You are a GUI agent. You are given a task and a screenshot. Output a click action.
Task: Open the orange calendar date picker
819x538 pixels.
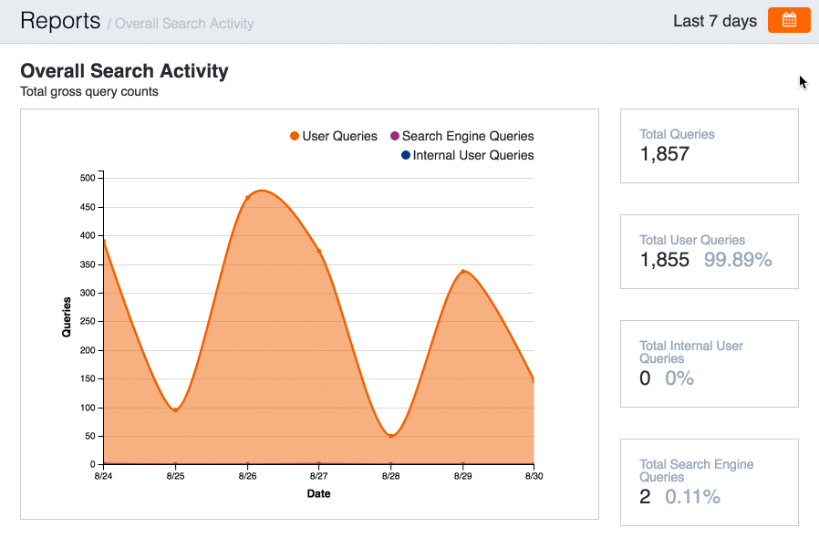pos(789,20)
